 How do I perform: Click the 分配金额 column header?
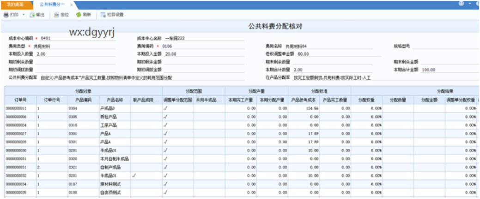pyautogui.click(x=430, y=100)
